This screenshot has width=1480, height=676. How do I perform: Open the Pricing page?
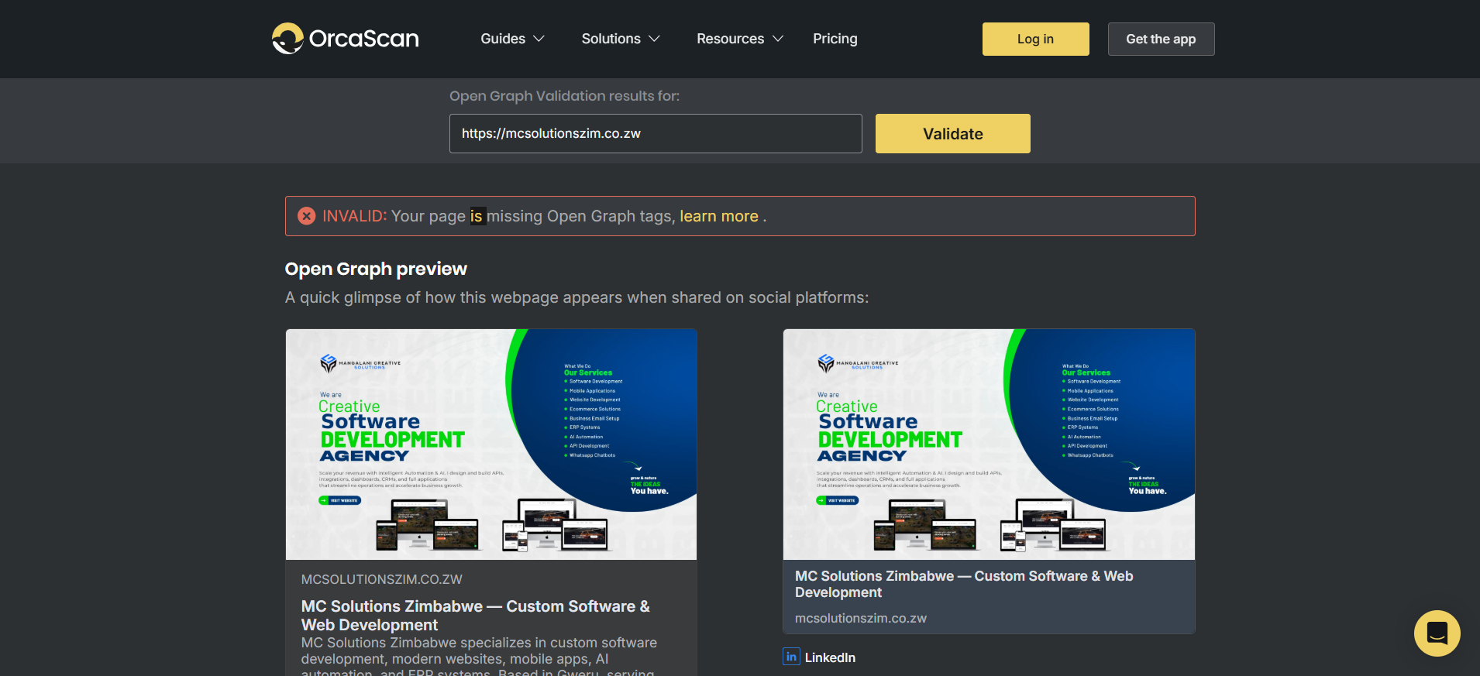tap(835, 39)
